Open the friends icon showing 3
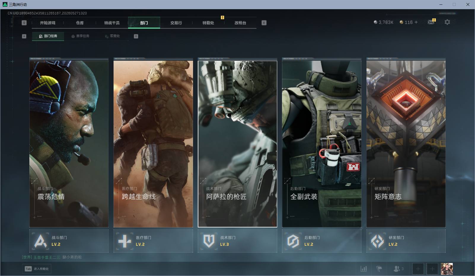This screenshot has height=276, width=475. [x=398, y=269]
